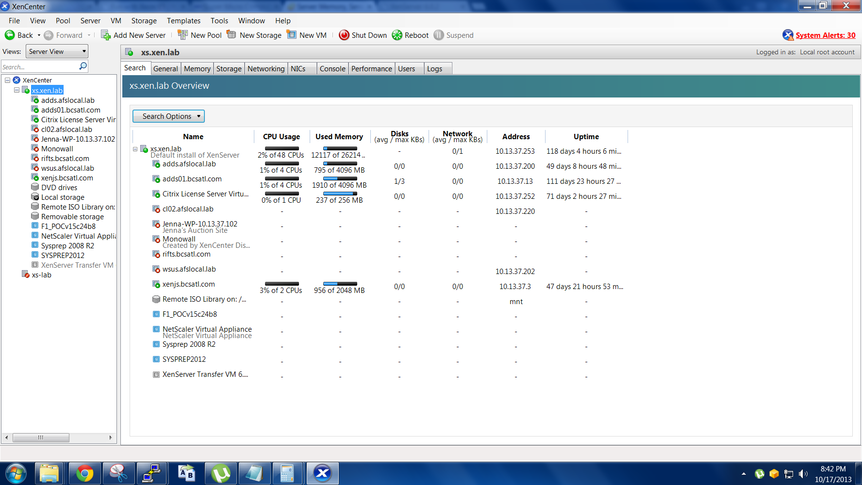Open the Calculator from taskbar
Screen dimensions: 862x485
[287, 473]
